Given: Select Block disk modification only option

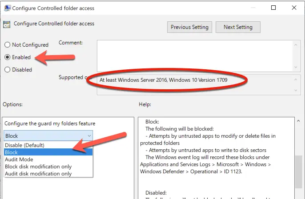Looking at the screenshot, I should [x=38, y=167].
